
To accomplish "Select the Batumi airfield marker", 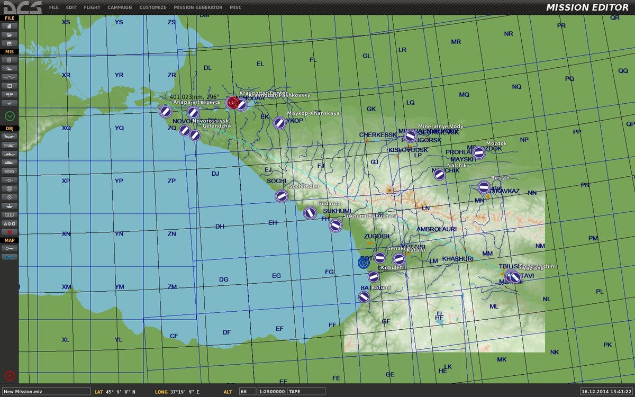I will coord(364,297).
